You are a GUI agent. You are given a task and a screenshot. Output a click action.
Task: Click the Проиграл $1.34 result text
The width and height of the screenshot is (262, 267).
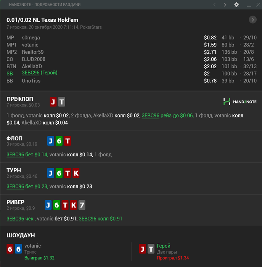tap(173, 258)
